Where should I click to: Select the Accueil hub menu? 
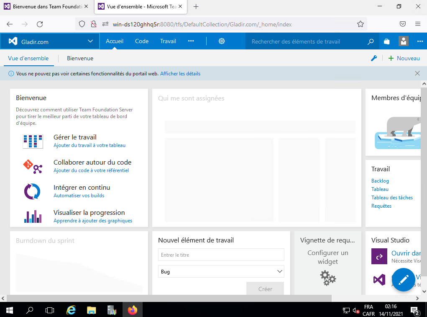[115, 41]
